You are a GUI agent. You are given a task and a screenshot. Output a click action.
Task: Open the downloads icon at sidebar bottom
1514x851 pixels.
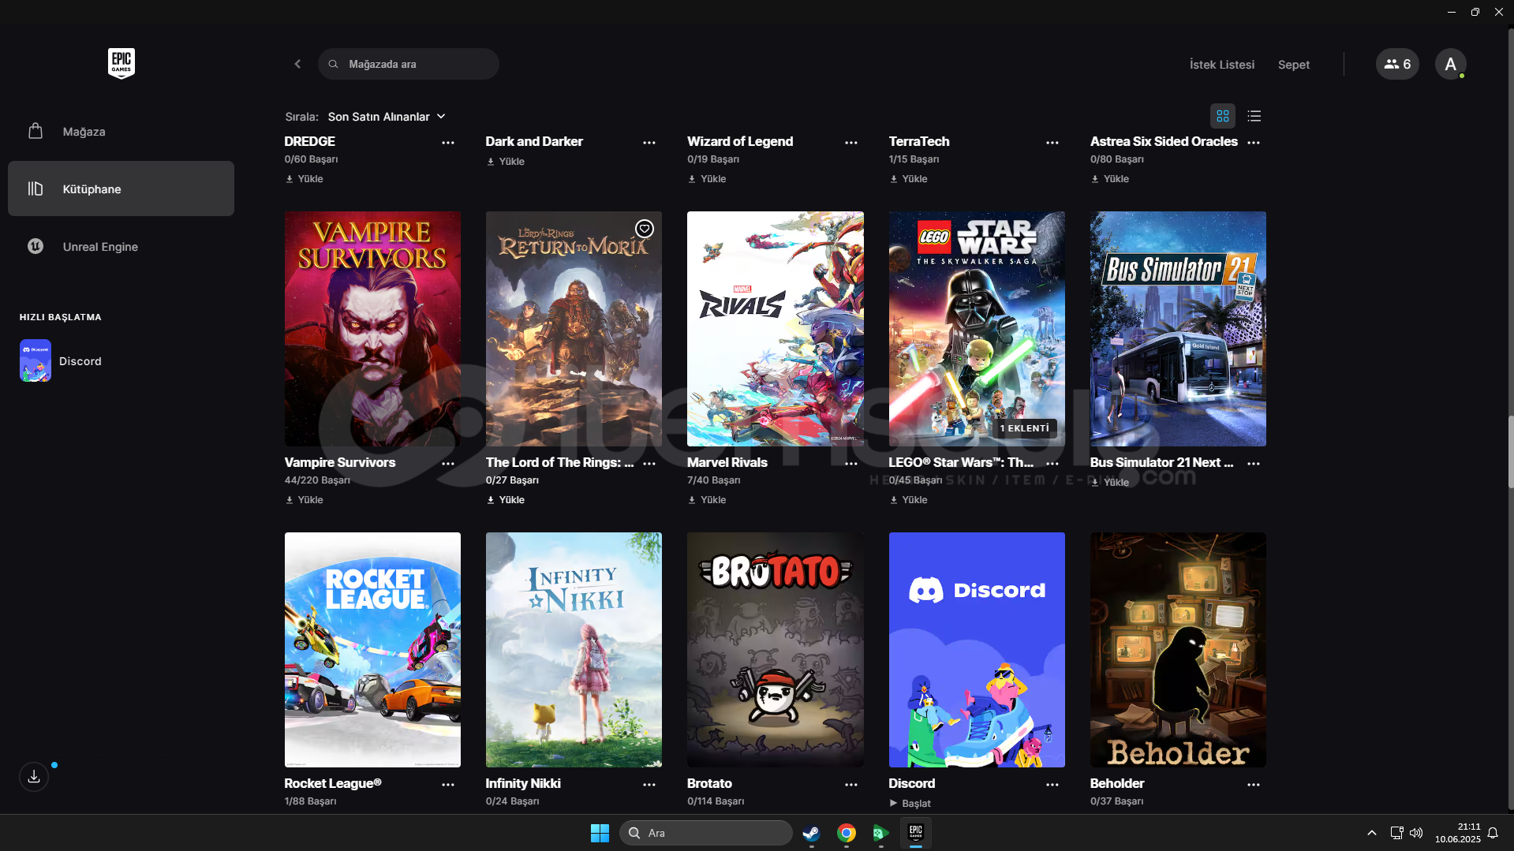34,777
